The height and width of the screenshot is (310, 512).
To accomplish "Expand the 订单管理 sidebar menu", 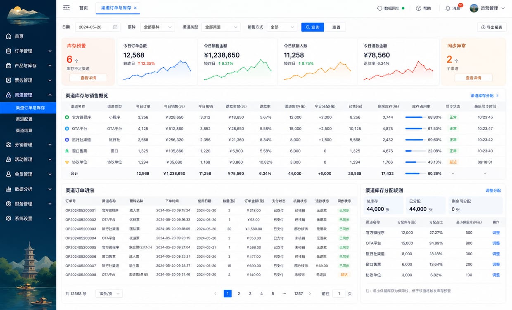I will (x=50, y=51).
